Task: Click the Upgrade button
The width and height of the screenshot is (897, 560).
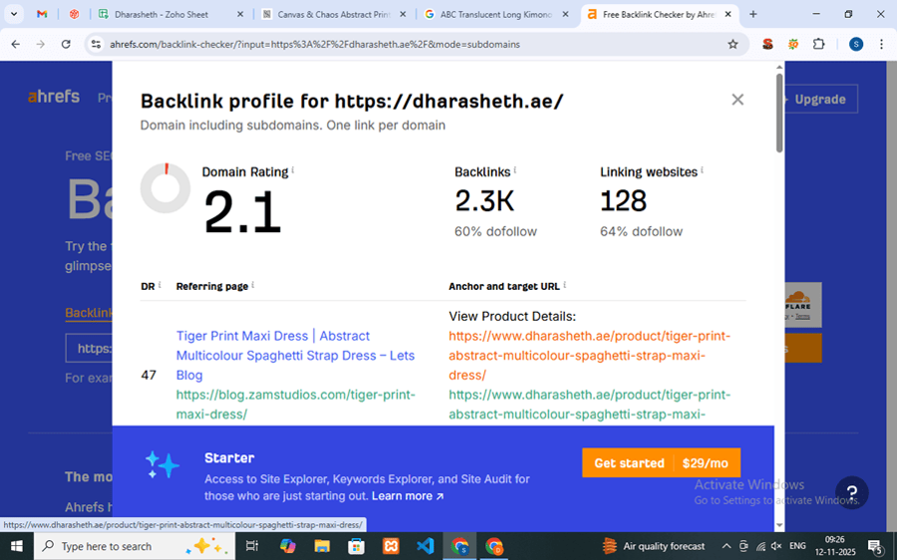Action: pyautogui.click(x=820, y=99)
